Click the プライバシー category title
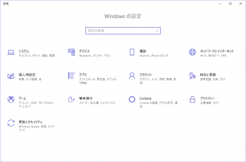The image size is (246, 162). (207, 98)
